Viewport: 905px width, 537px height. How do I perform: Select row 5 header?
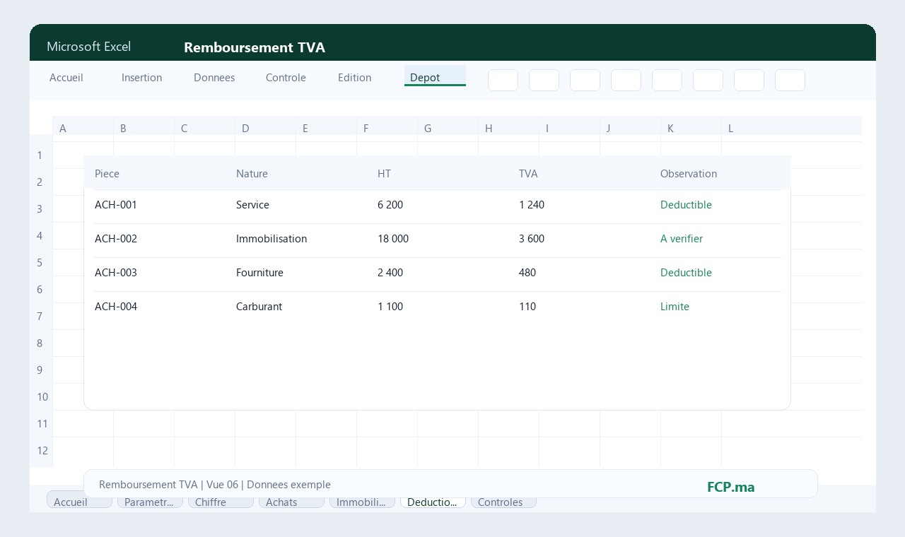(41, 262)
